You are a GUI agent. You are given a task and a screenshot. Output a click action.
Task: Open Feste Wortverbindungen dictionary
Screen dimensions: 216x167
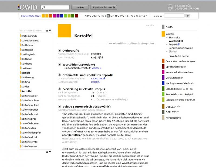(180, 61)
